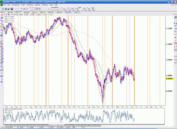
Task: Click the blue left arrow icon
Action: (x=175, y=26)
